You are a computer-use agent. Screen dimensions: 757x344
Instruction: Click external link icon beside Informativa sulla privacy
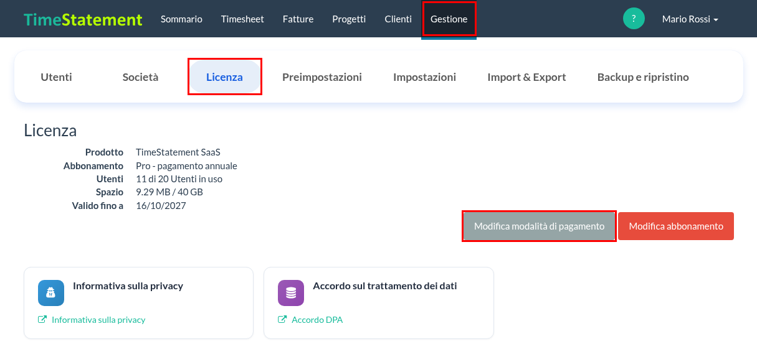(42, 320)
